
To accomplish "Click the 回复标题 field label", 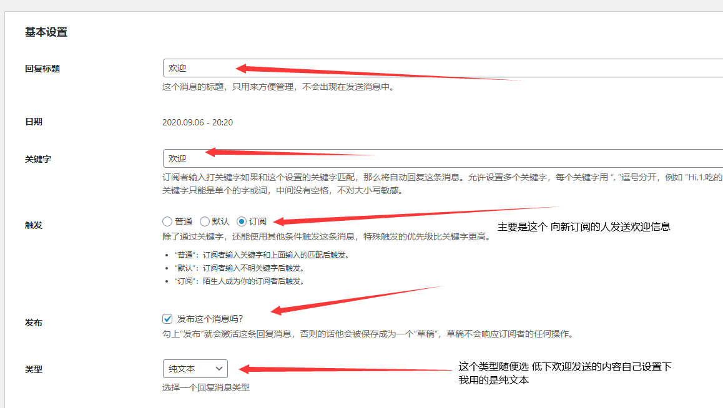I will click(42, 69).
